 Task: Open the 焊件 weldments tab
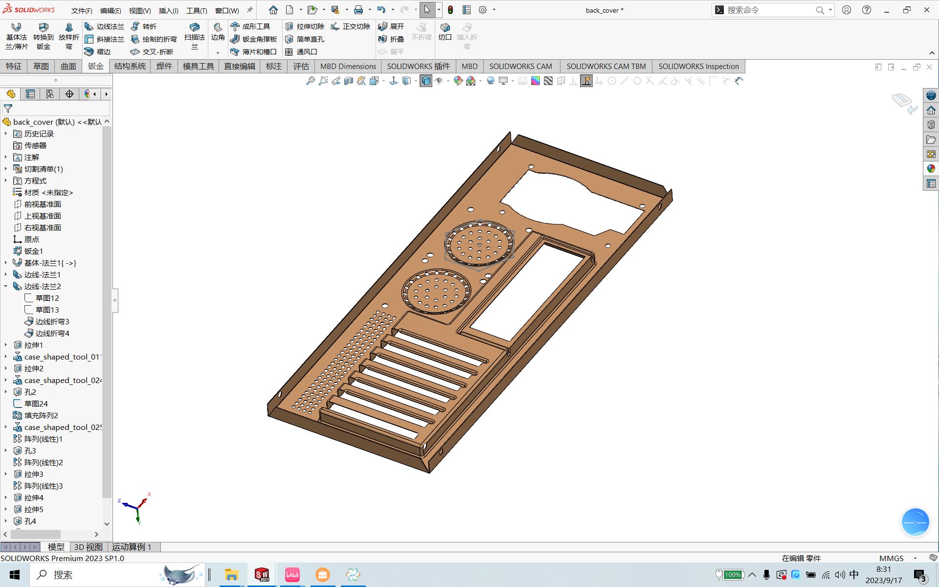pos(164,67)
